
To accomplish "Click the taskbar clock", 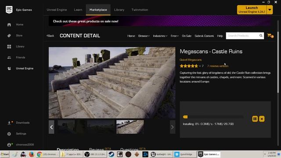I will click(x=272, y=154).
